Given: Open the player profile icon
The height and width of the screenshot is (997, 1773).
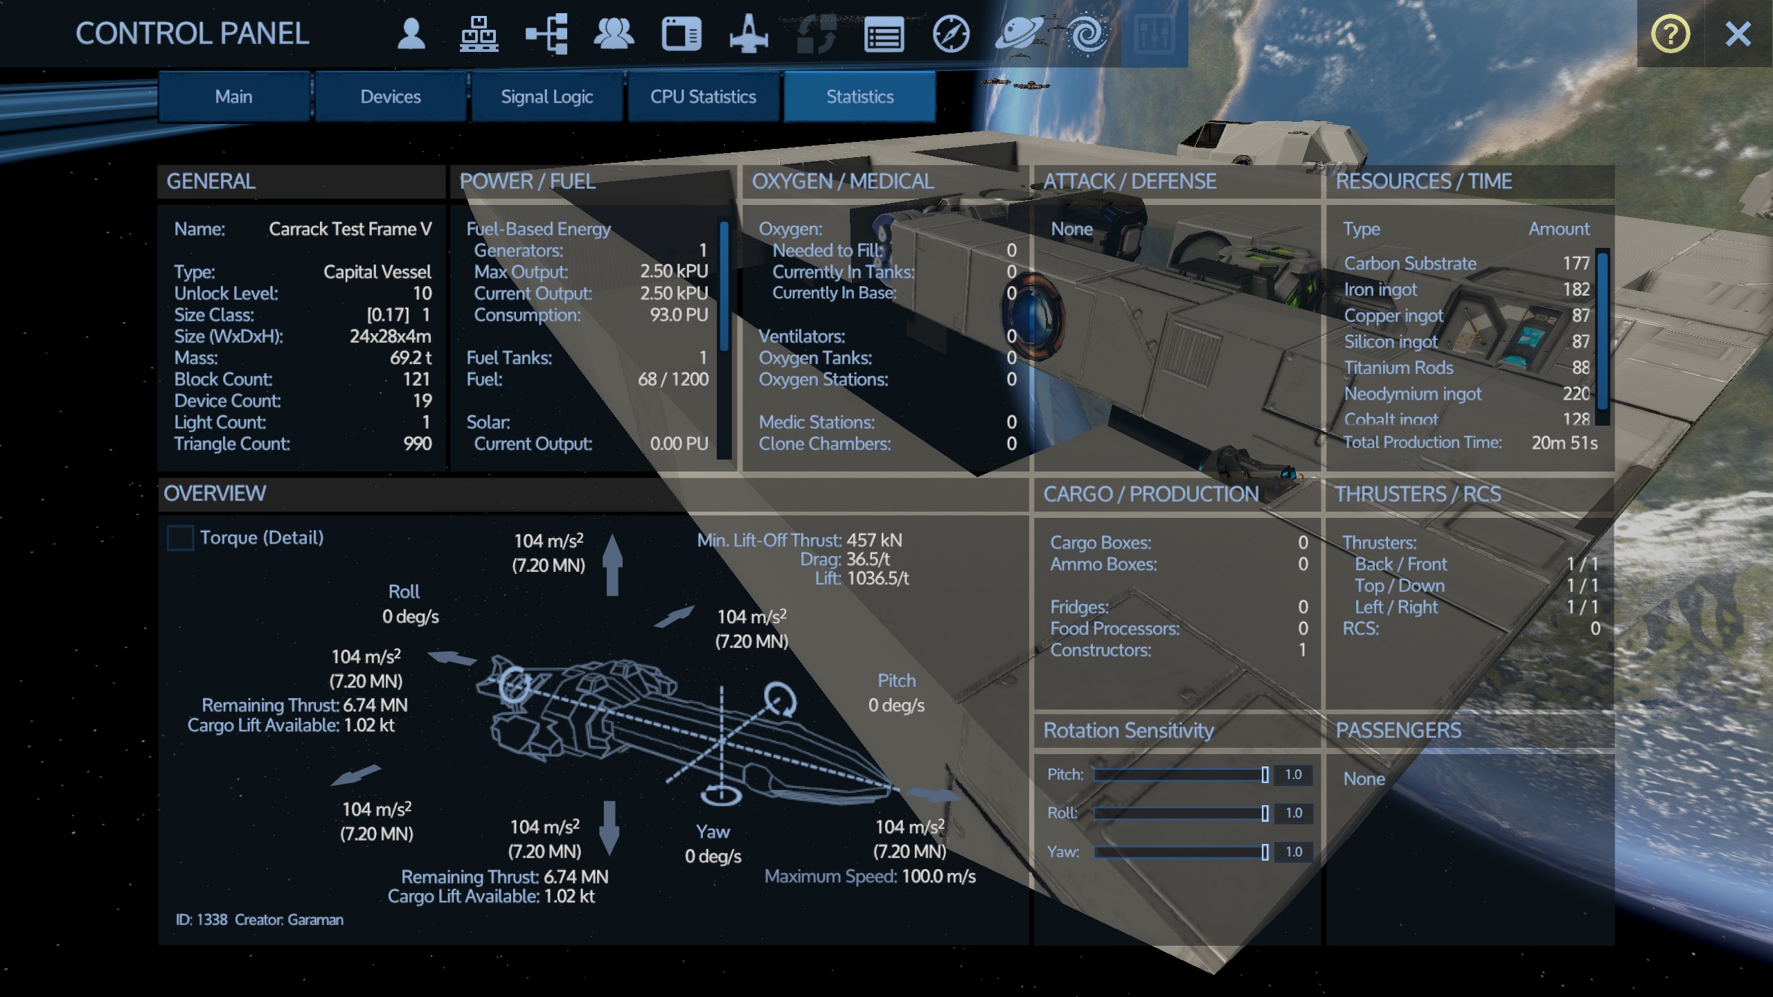Looking at the screenshot, I should coord(411,34).
